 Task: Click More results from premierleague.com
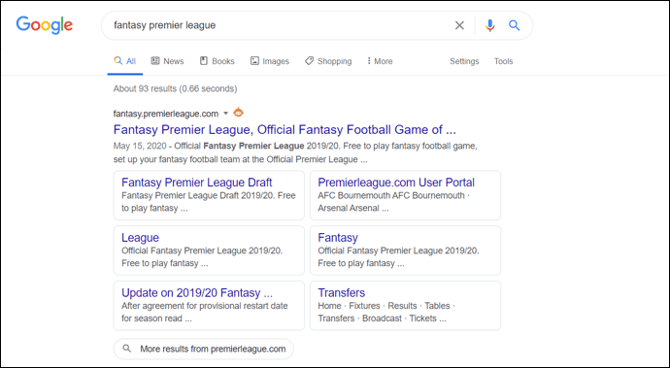(203, 349)
